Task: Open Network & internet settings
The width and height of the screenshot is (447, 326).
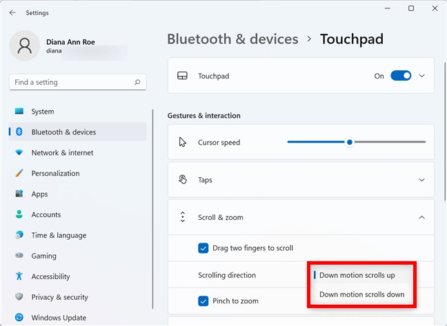Action: coord(78,152)
